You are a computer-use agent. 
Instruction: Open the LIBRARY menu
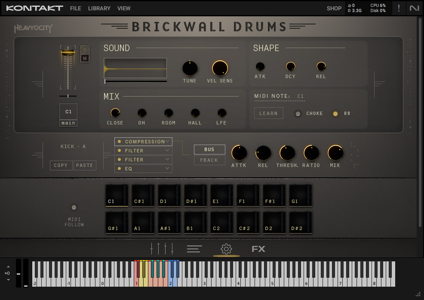coord(99,8)
